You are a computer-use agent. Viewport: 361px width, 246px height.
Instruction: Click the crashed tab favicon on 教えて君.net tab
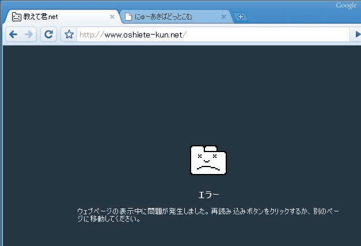point(17,17)
